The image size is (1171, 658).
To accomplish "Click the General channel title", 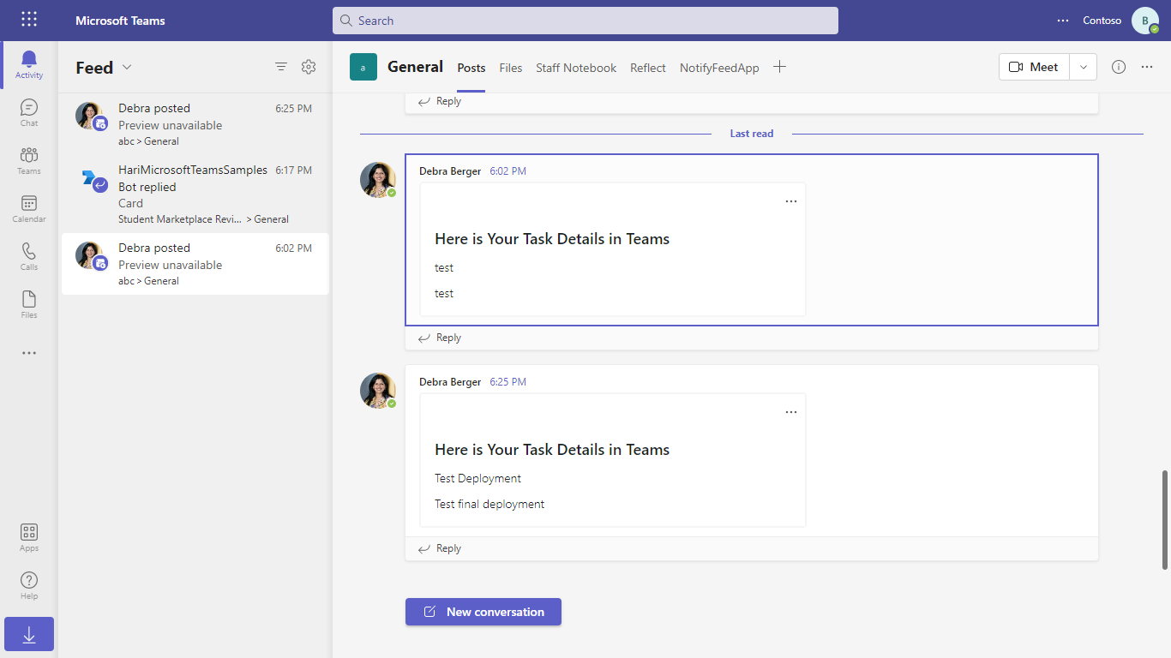I will coord(416,67).
